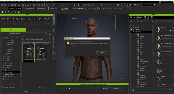Click the head profile tab icon in Modify panel

point(148,17)
